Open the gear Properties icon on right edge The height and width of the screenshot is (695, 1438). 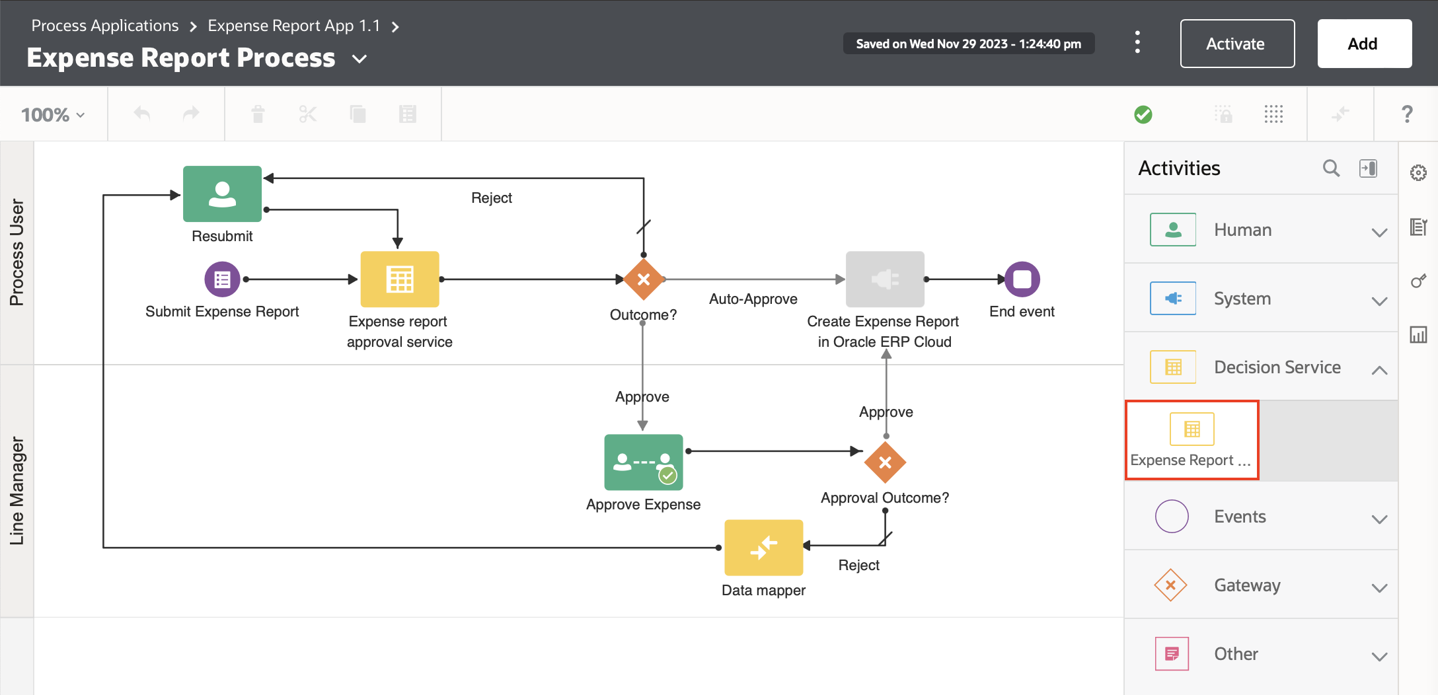(x=1419, y=172)
